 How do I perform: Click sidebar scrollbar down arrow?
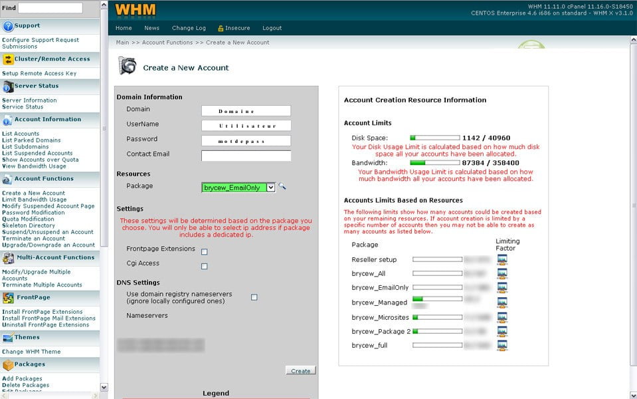click(104, 387)
